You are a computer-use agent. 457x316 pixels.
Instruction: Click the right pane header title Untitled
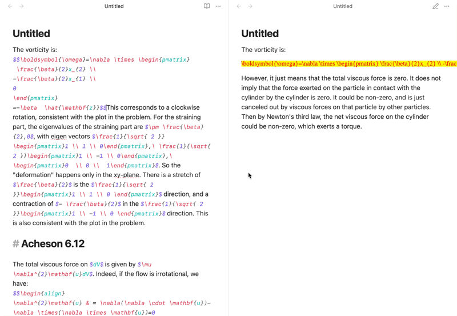coord(343,6)
